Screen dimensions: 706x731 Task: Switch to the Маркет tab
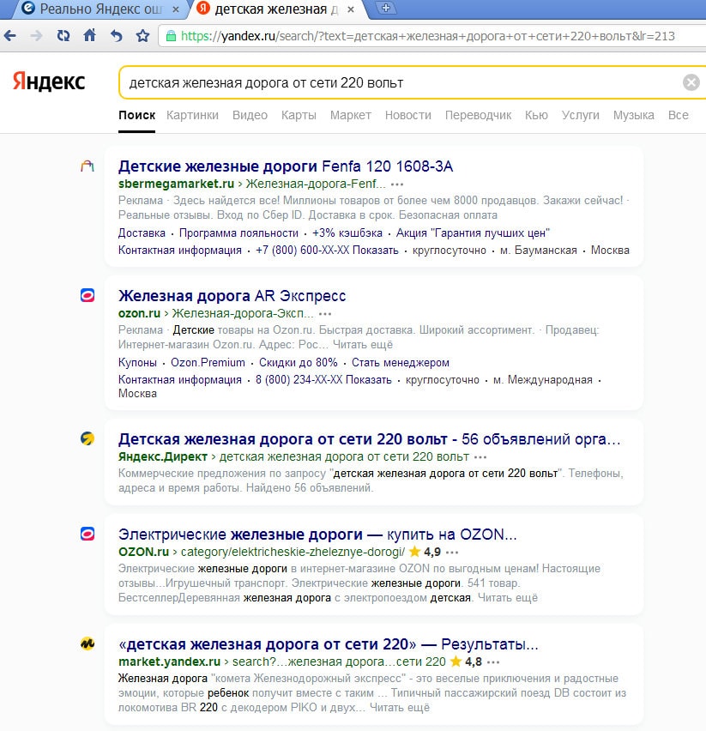[351, 115]
